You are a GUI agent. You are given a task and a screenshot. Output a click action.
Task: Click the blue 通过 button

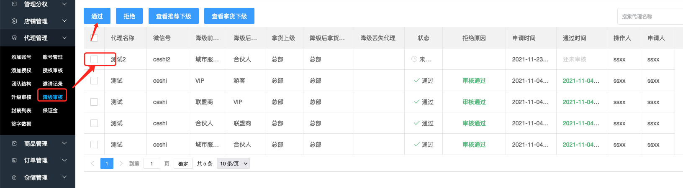tap(97, 16)
